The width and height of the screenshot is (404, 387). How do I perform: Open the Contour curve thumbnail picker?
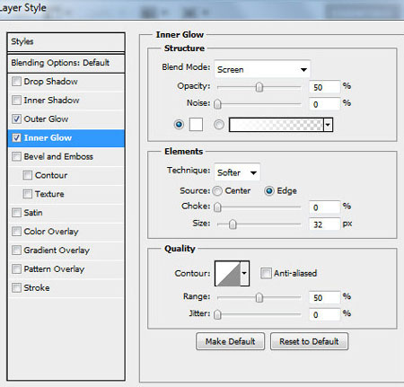point(228,273)
